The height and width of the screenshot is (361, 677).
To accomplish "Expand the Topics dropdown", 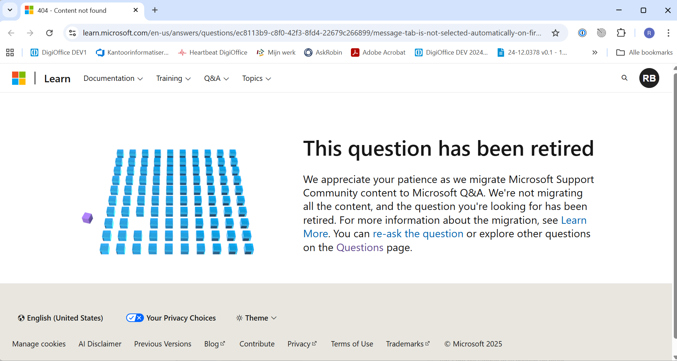I will coord(257,78).
